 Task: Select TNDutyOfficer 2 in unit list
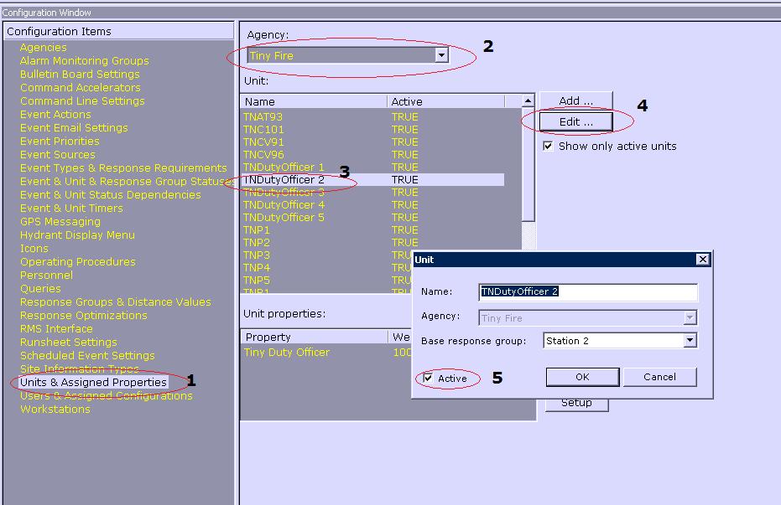click(284, 180)
